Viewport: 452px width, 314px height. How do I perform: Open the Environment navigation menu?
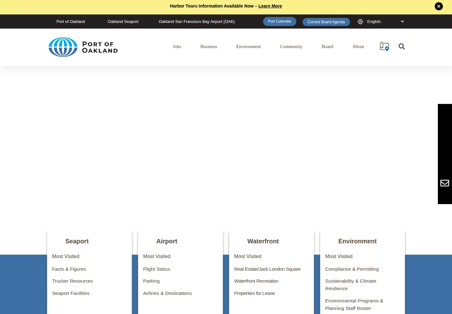pos(249,46)
